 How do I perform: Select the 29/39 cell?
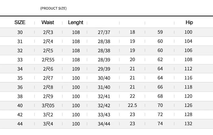click(104, 69)
